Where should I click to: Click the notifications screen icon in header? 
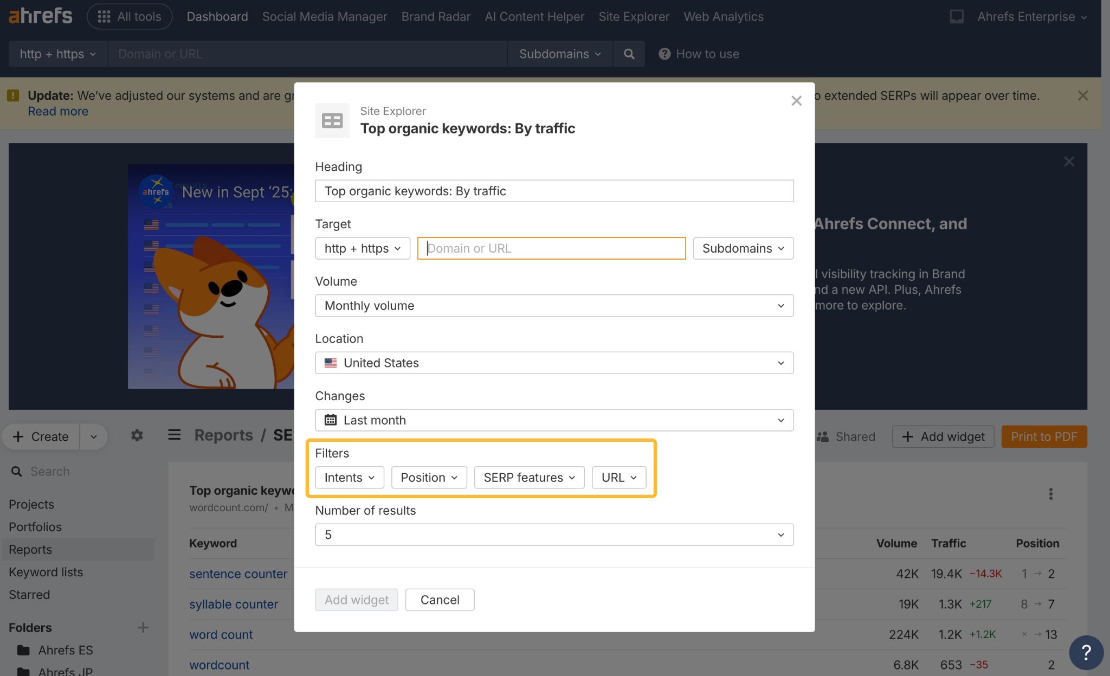tap(957, 16)
